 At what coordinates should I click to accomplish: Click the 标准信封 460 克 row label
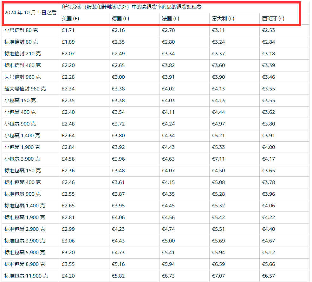point(23,65)
